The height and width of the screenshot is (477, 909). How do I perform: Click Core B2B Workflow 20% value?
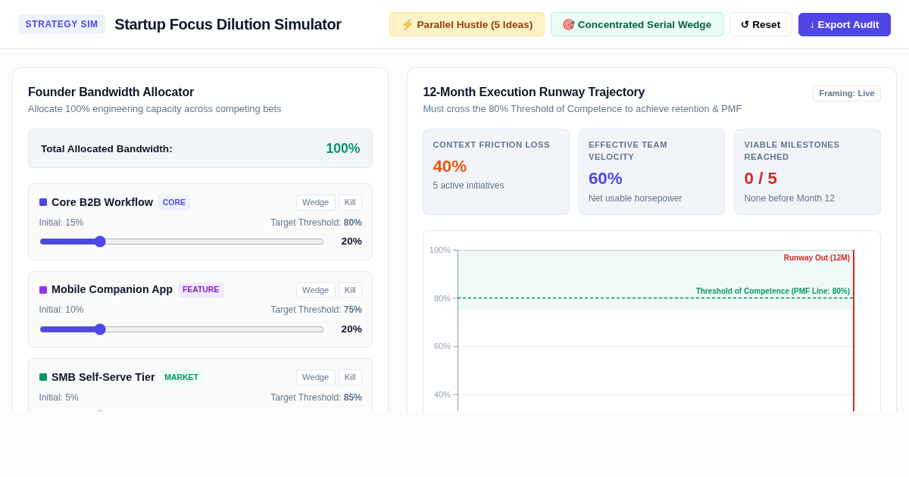(351, 242)
